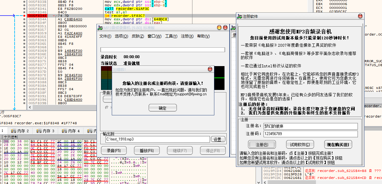Click the partly hidden second recorder window icon
Screen dimensions: 382x184
(233, 28)
